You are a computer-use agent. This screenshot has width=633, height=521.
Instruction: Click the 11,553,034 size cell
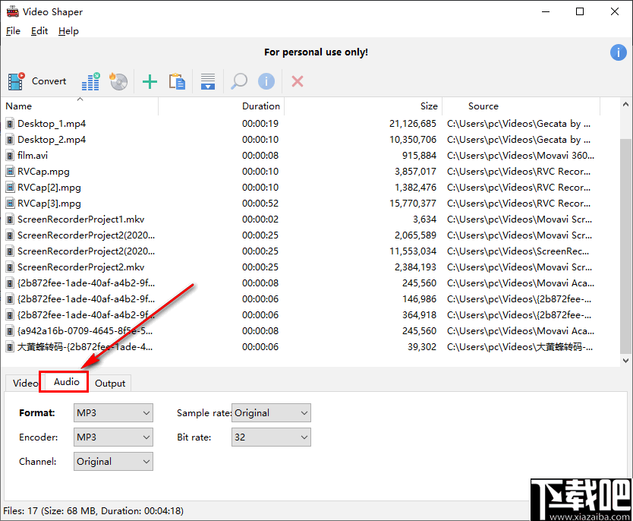[413, 251]
